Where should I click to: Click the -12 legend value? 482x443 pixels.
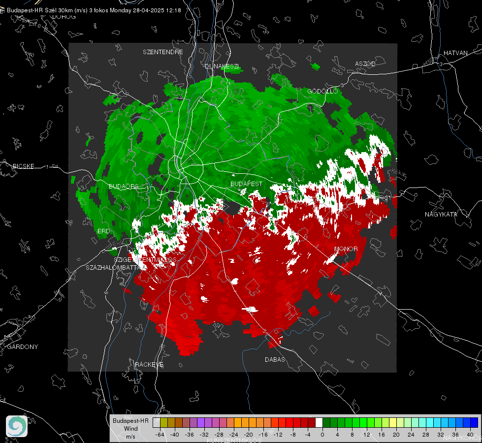coord(278,435)
